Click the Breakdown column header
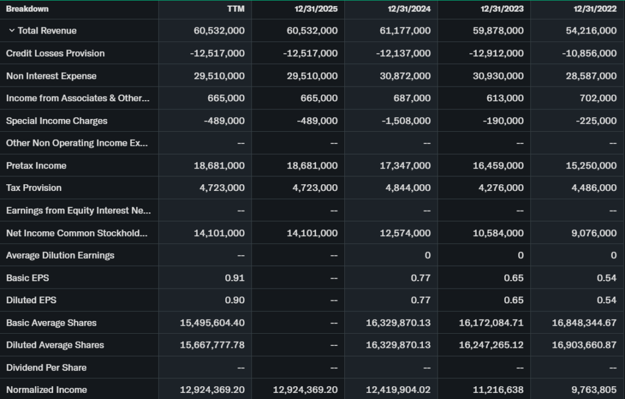625x399 pixels. pos(27,9)
